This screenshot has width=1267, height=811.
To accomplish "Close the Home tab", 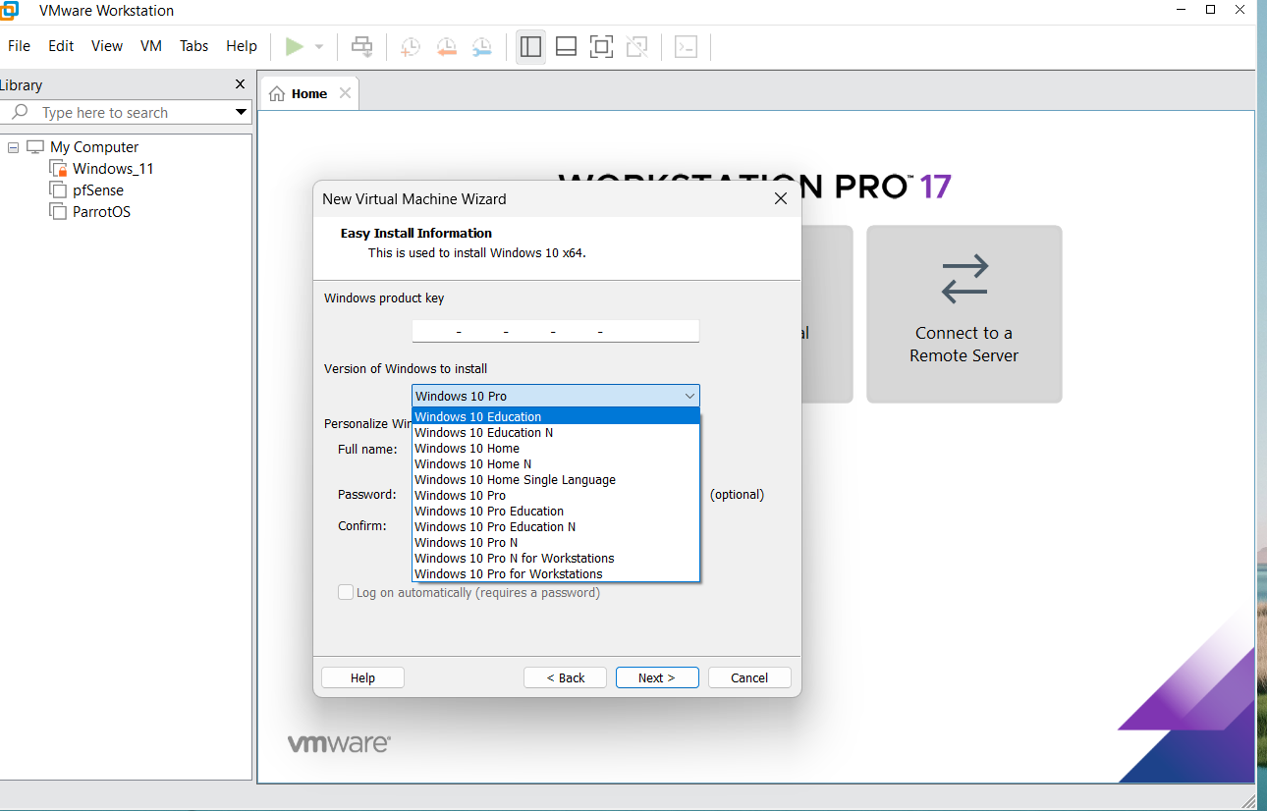I will [x=345, y=93].
